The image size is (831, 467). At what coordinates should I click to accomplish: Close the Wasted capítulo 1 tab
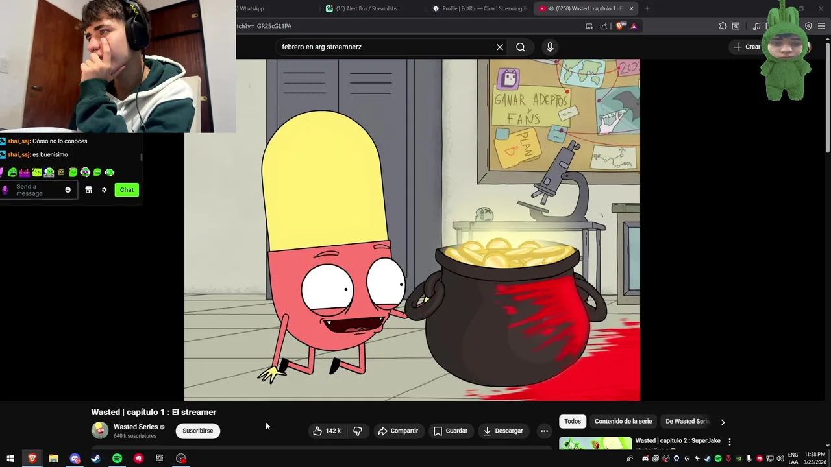[x=631, y=8]
